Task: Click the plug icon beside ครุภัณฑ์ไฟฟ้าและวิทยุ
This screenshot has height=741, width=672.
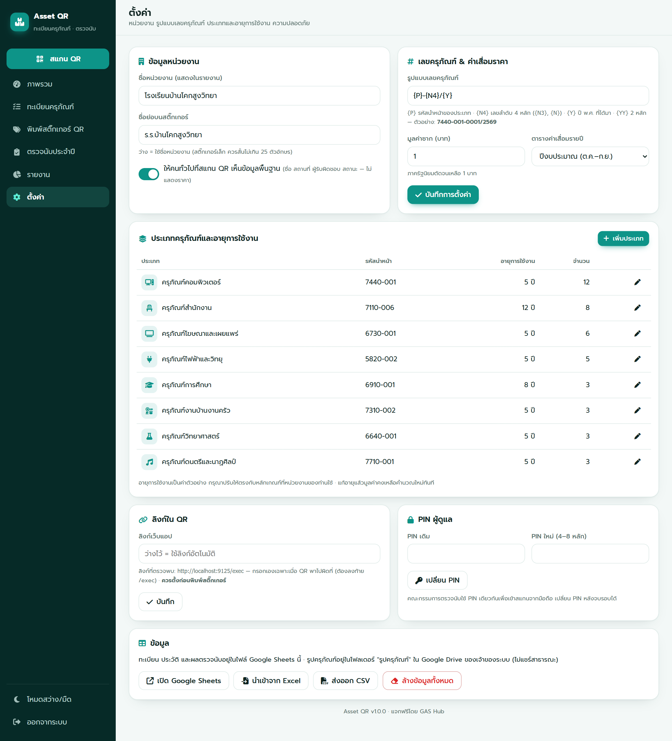Action: tap(149, 359)
